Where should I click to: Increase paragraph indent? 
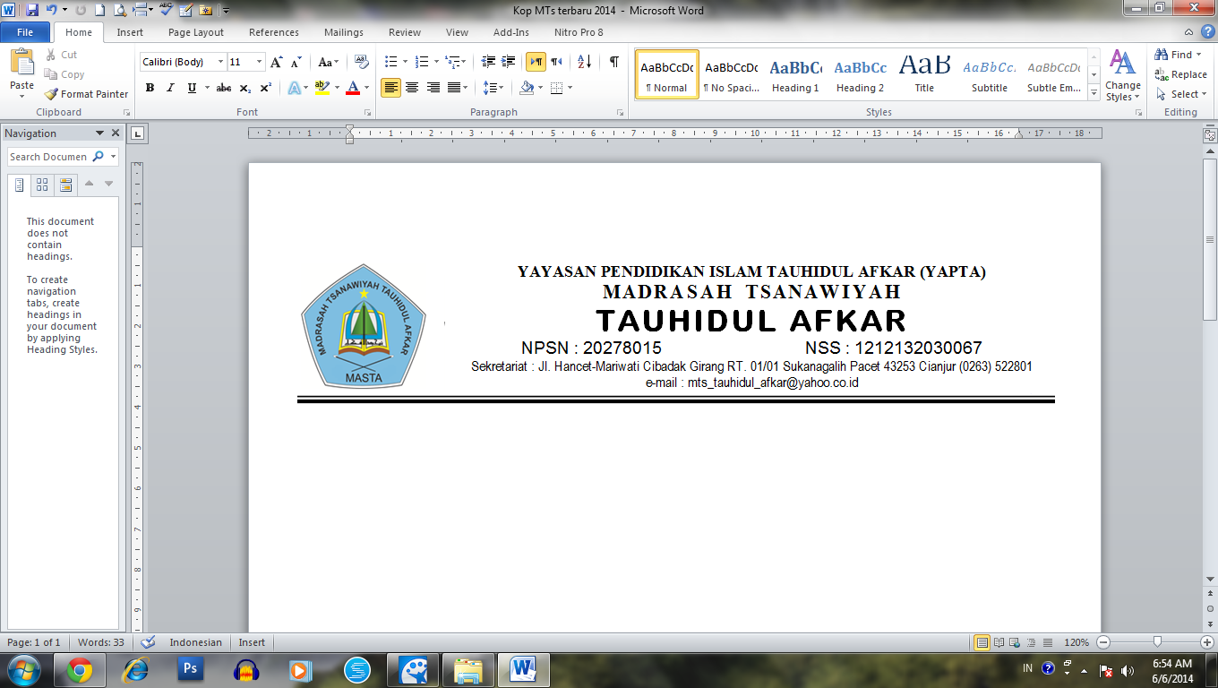pyautogui.click(x=509, y=62)
